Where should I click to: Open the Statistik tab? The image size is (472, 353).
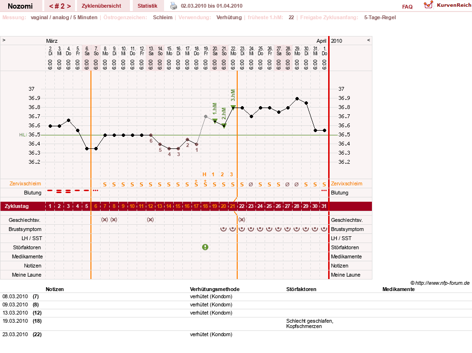pyautogui.click(x=147, y=6)
